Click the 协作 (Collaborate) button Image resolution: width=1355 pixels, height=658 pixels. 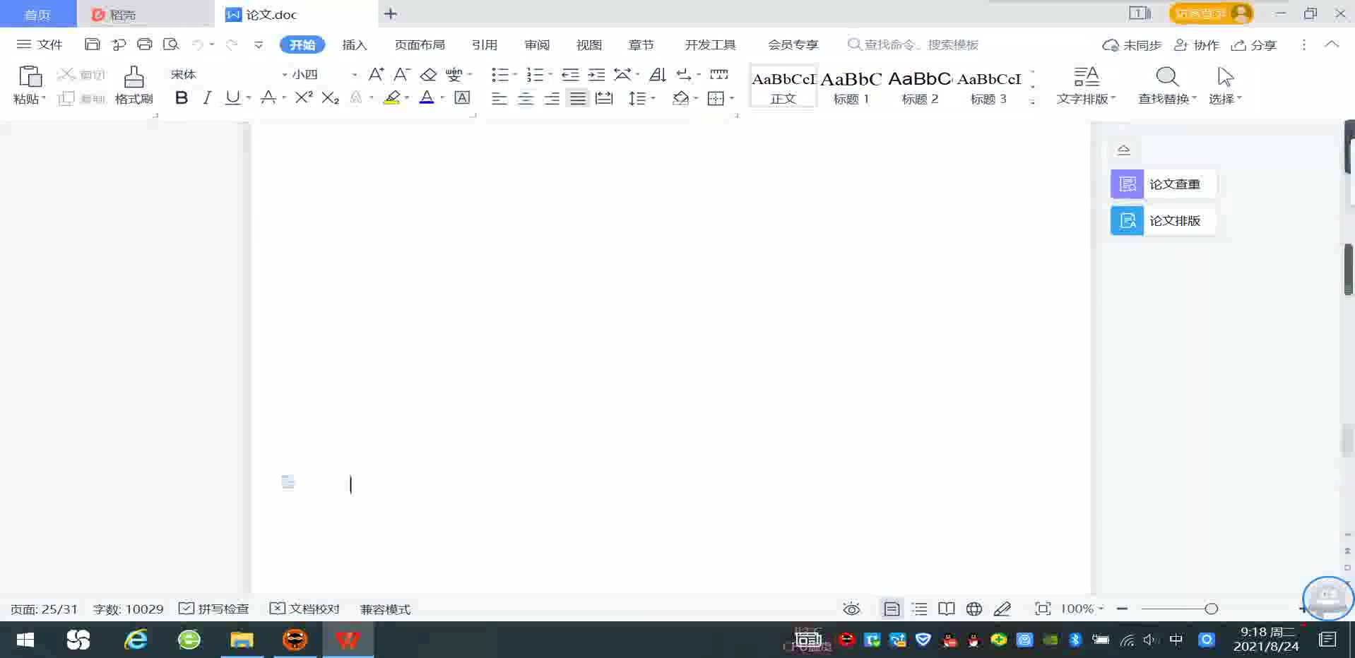[x=1197, y=45]
